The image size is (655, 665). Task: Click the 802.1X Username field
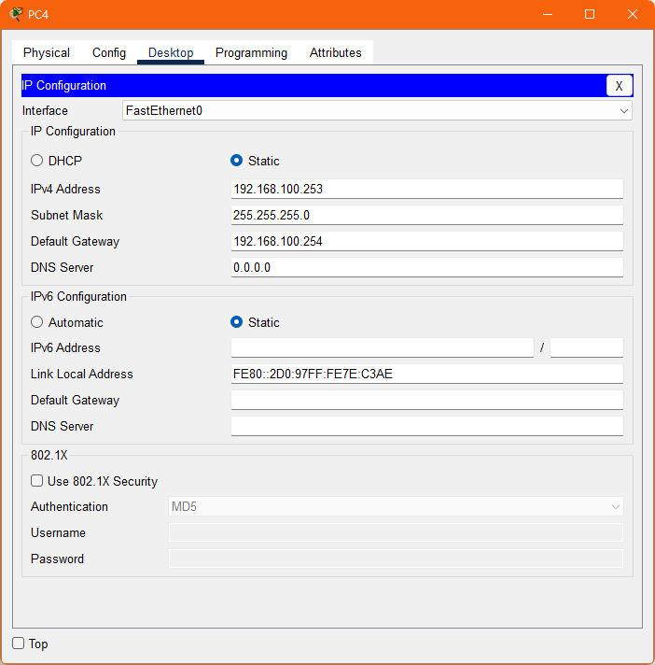click(396, 532)
